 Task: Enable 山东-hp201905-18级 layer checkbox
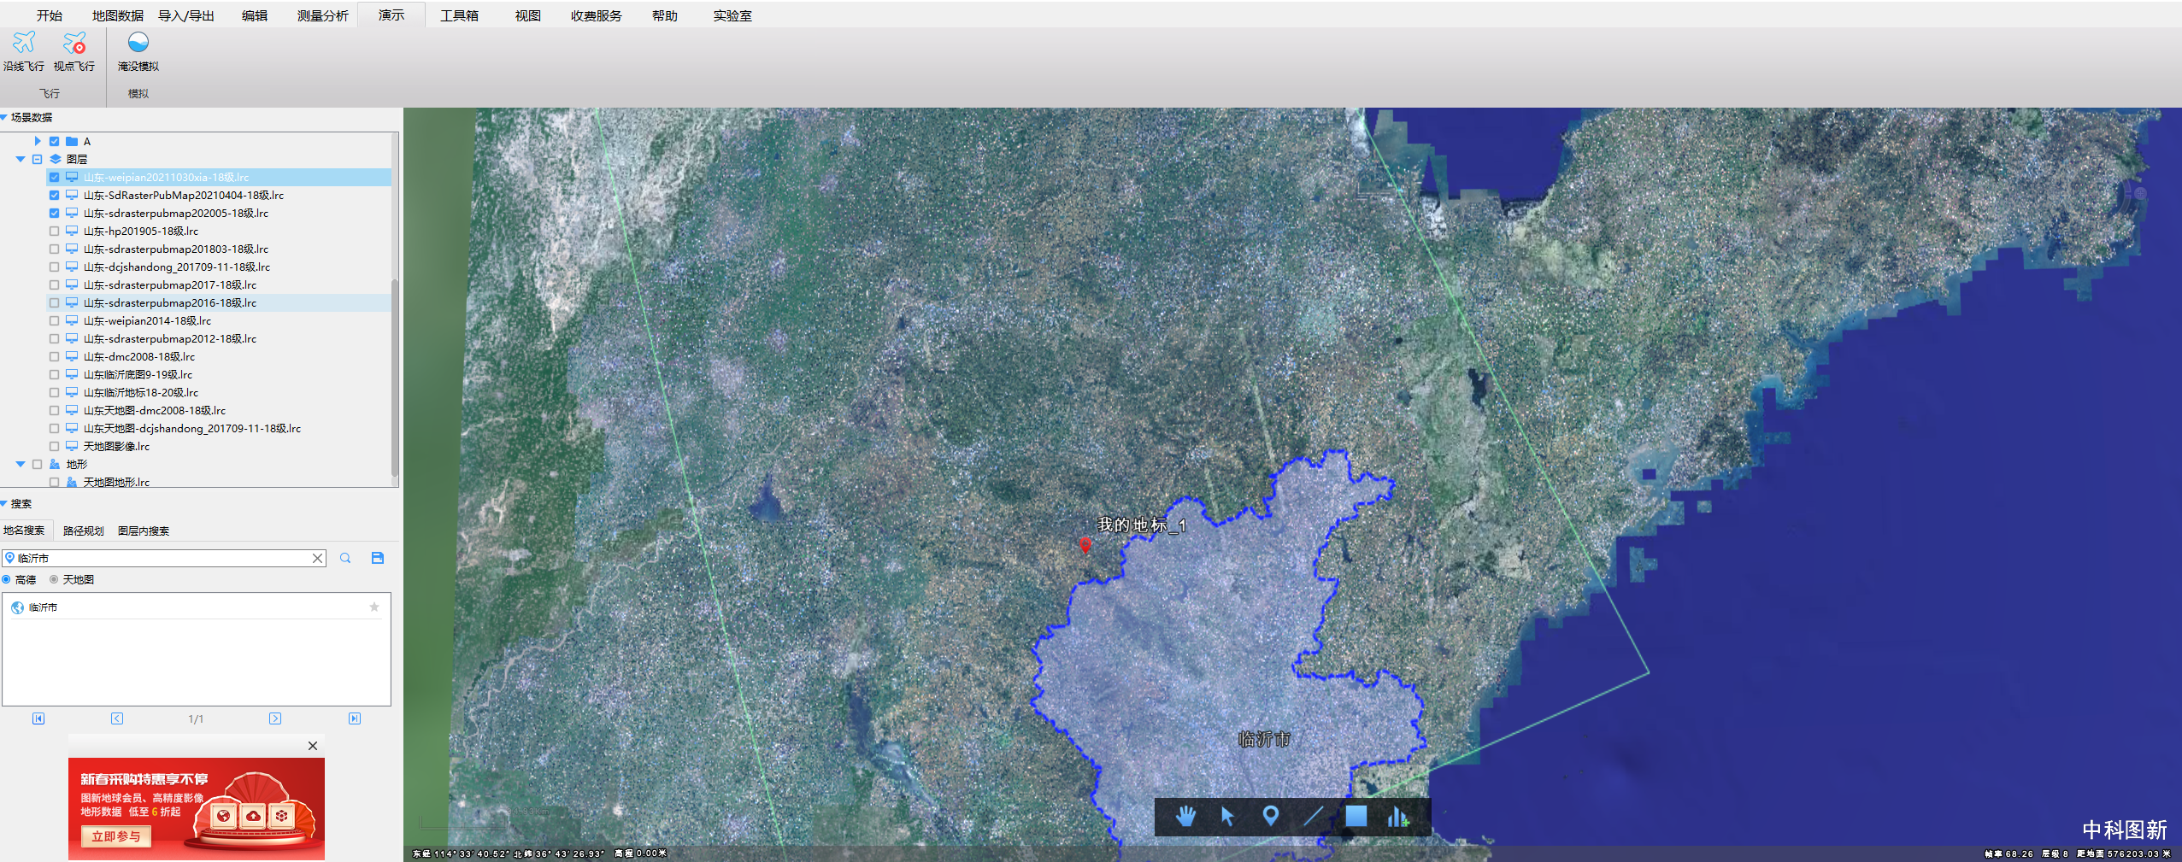pos(54,231)
